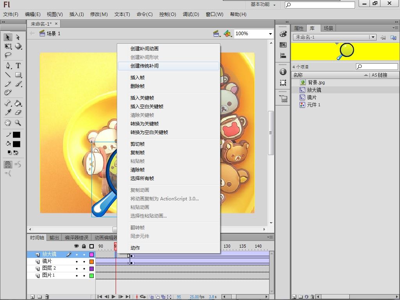The height and width of the screenshot is (300, 400).
Task: Reset to black and white colors icon
Action: point(9,153)
